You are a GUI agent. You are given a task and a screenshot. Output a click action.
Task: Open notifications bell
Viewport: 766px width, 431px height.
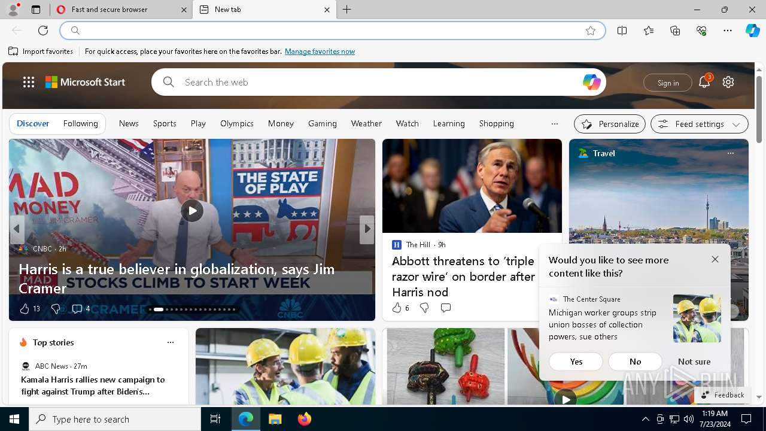(x=704, y=83)
